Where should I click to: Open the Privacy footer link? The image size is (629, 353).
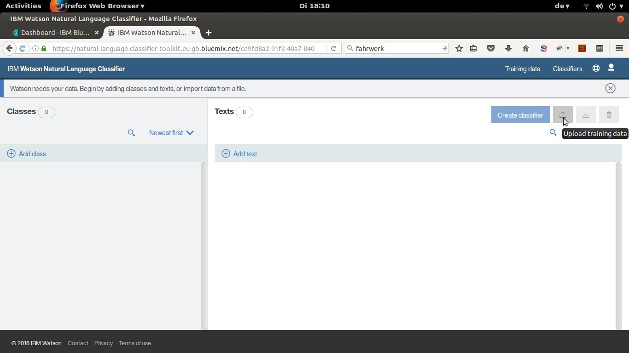pyautogui.click(x=104, y=343)
